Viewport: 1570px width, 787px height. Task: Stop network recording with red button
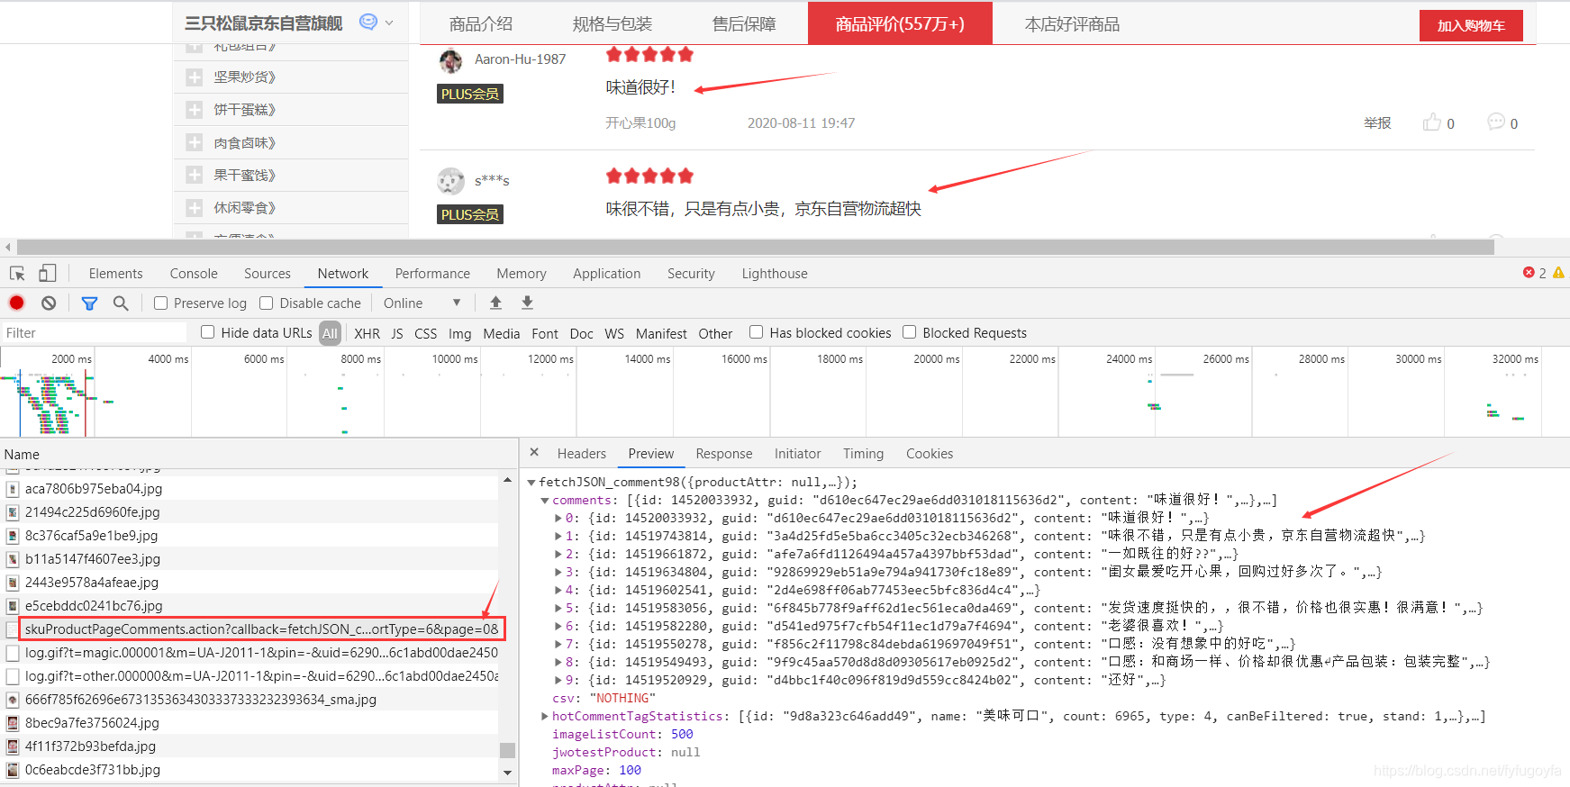click(x=16, y=303)
